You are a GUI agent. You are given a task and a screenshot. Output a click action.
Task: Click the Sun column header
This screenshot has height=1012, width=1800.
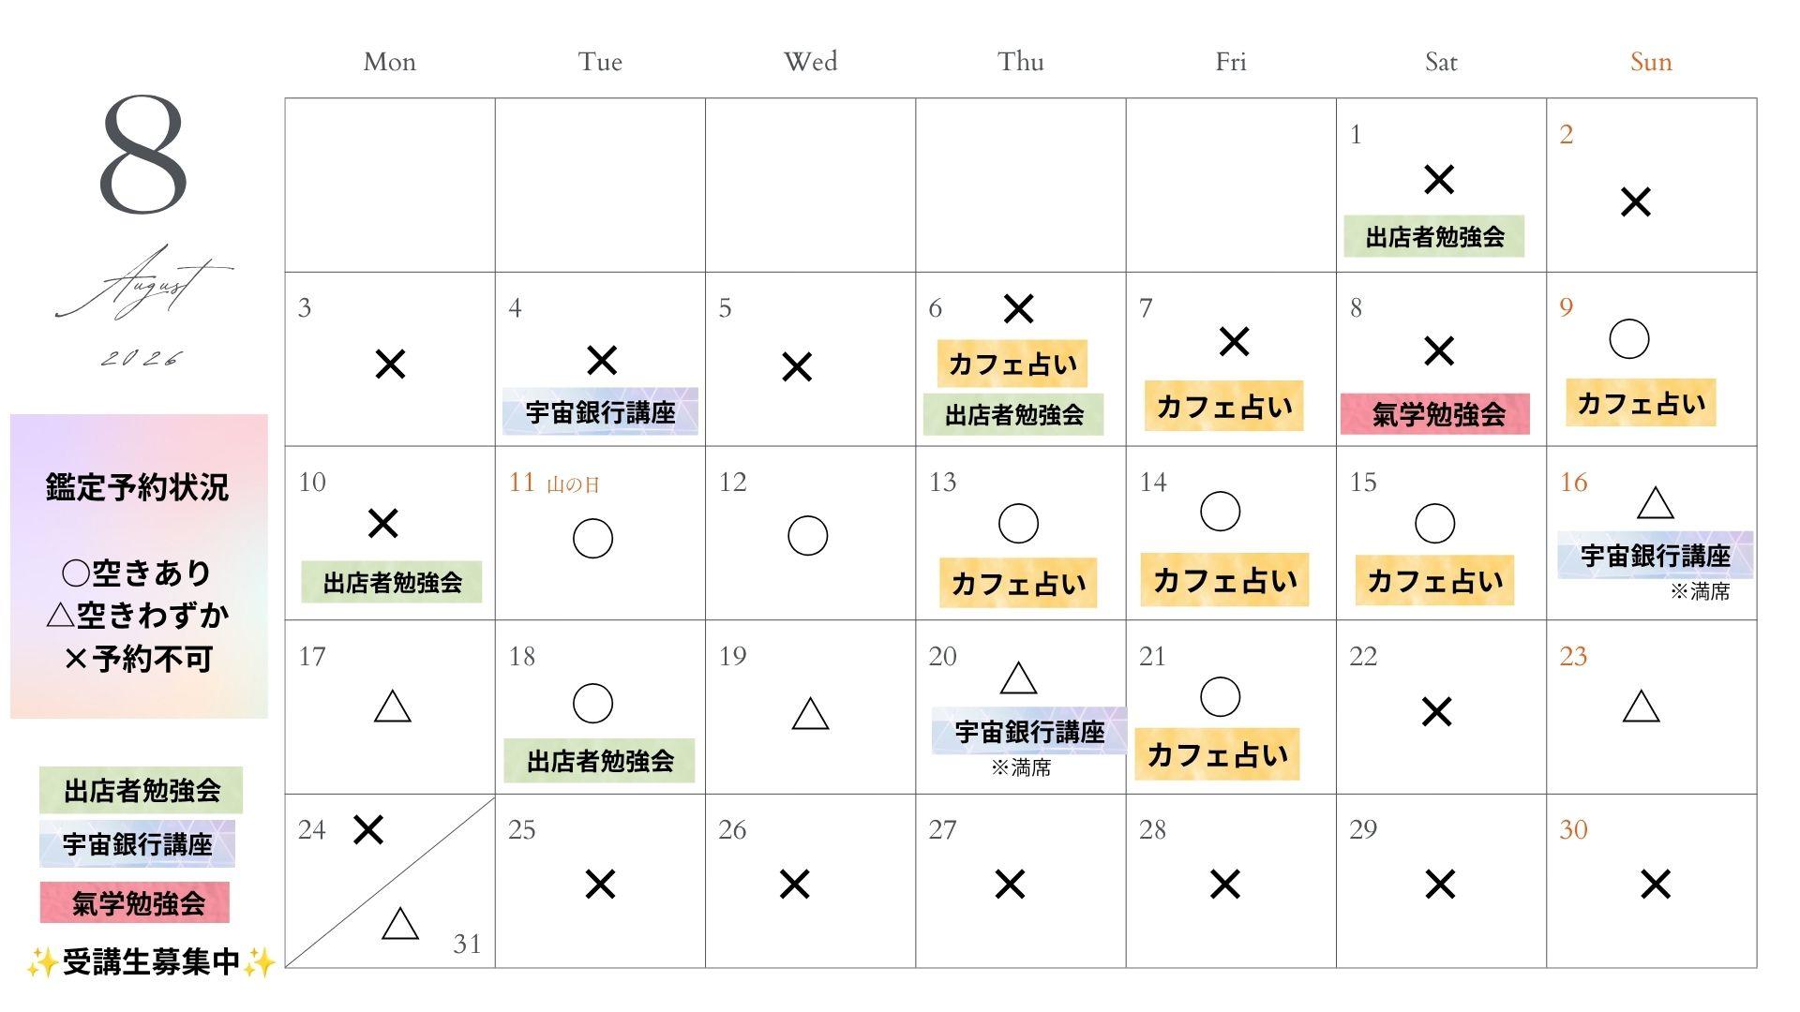pyautogui.click(x=1651, y=62)
